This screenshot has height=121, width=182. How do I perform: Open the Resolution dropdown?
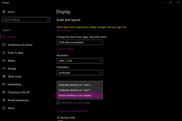80,61
